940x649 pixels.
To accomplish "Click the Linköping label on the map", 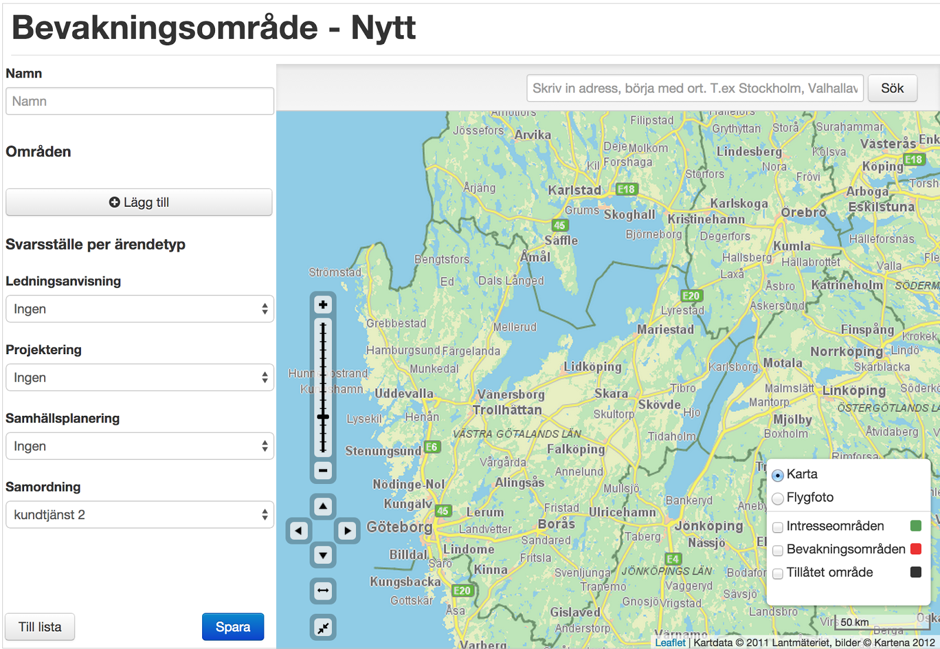I will click(x=854, y=391).
